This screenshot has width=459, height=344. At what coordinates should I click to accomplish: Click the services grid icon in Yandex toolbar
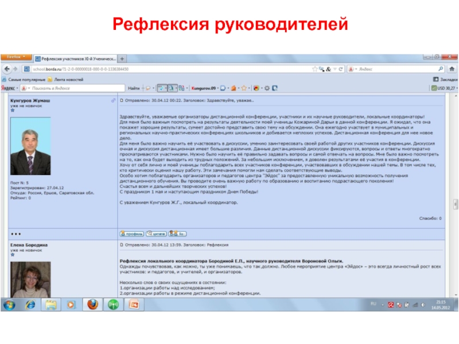[x=181, y=88]
